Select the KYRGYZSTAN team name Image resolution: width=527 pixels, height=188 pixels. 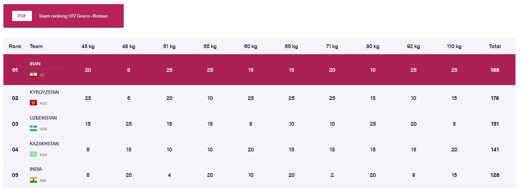pyautogui.click(x=44, y=92)
